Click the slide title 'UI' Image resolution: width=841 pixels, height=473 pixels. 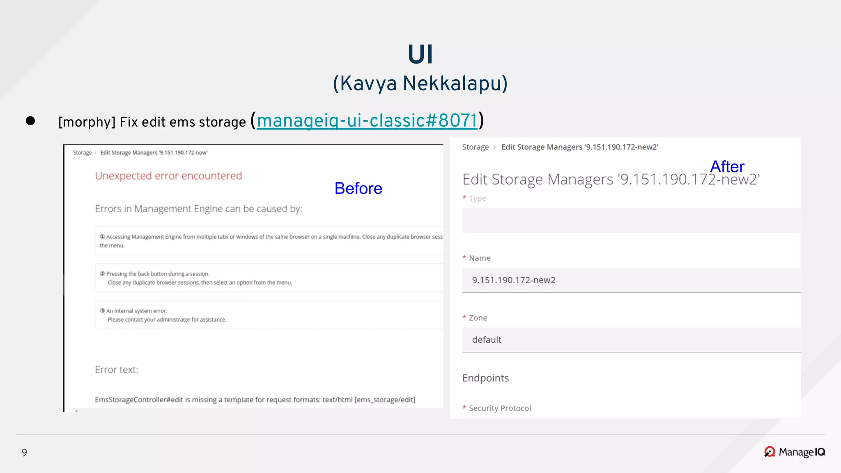[x=420, y=54]
